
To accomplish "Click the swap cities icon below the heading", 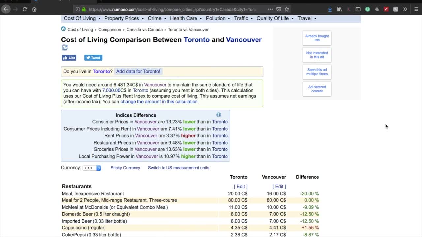I will (x=65, y=48).
